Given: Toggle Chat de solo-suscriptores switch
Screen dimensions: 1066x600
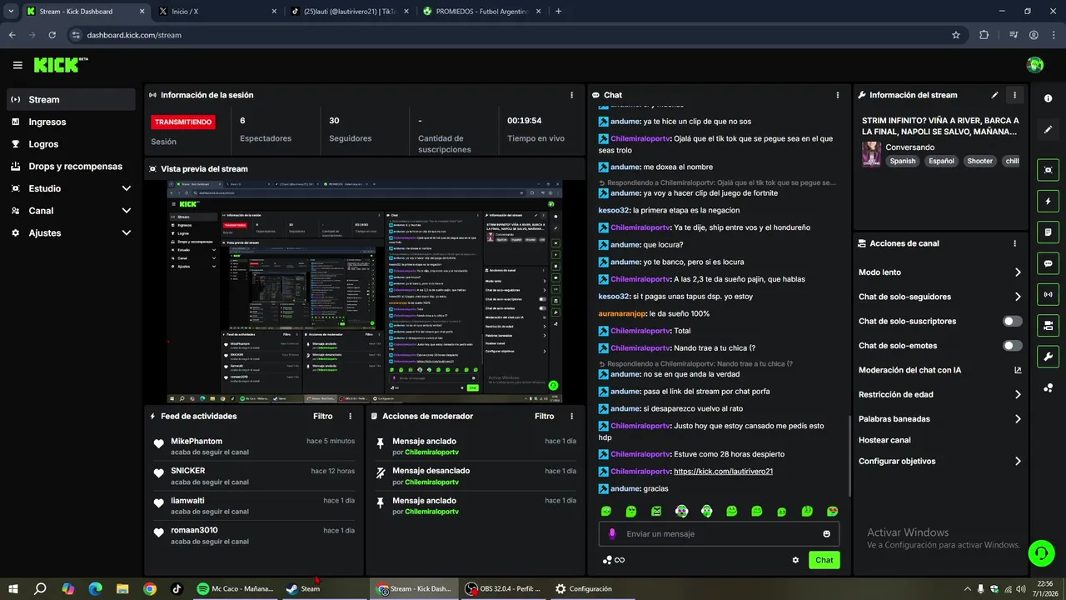Looking at the screenshot, I should pyautogui.click(x=1013, y=321).
